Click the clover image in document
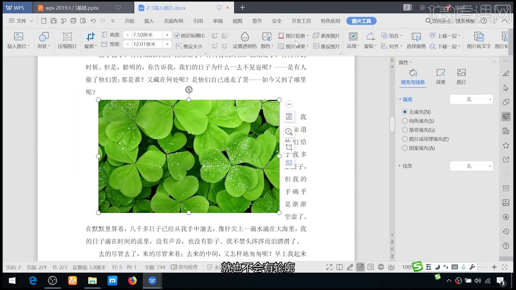 pyautogui.click(x=189, y=156)
